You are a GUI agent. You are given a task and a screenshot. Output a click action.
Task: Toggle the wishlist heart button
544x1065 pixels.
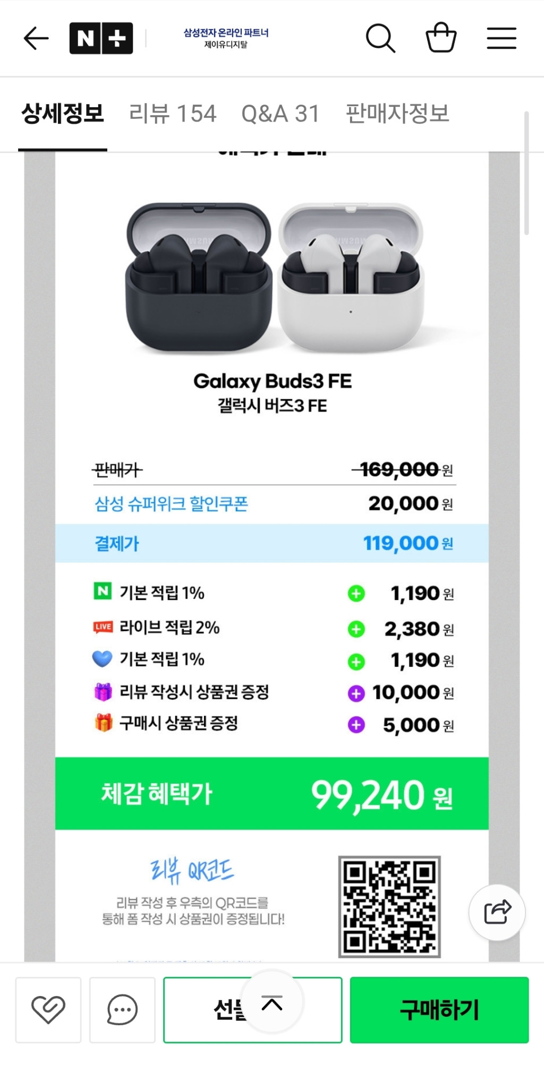(x=48, y=1010)
